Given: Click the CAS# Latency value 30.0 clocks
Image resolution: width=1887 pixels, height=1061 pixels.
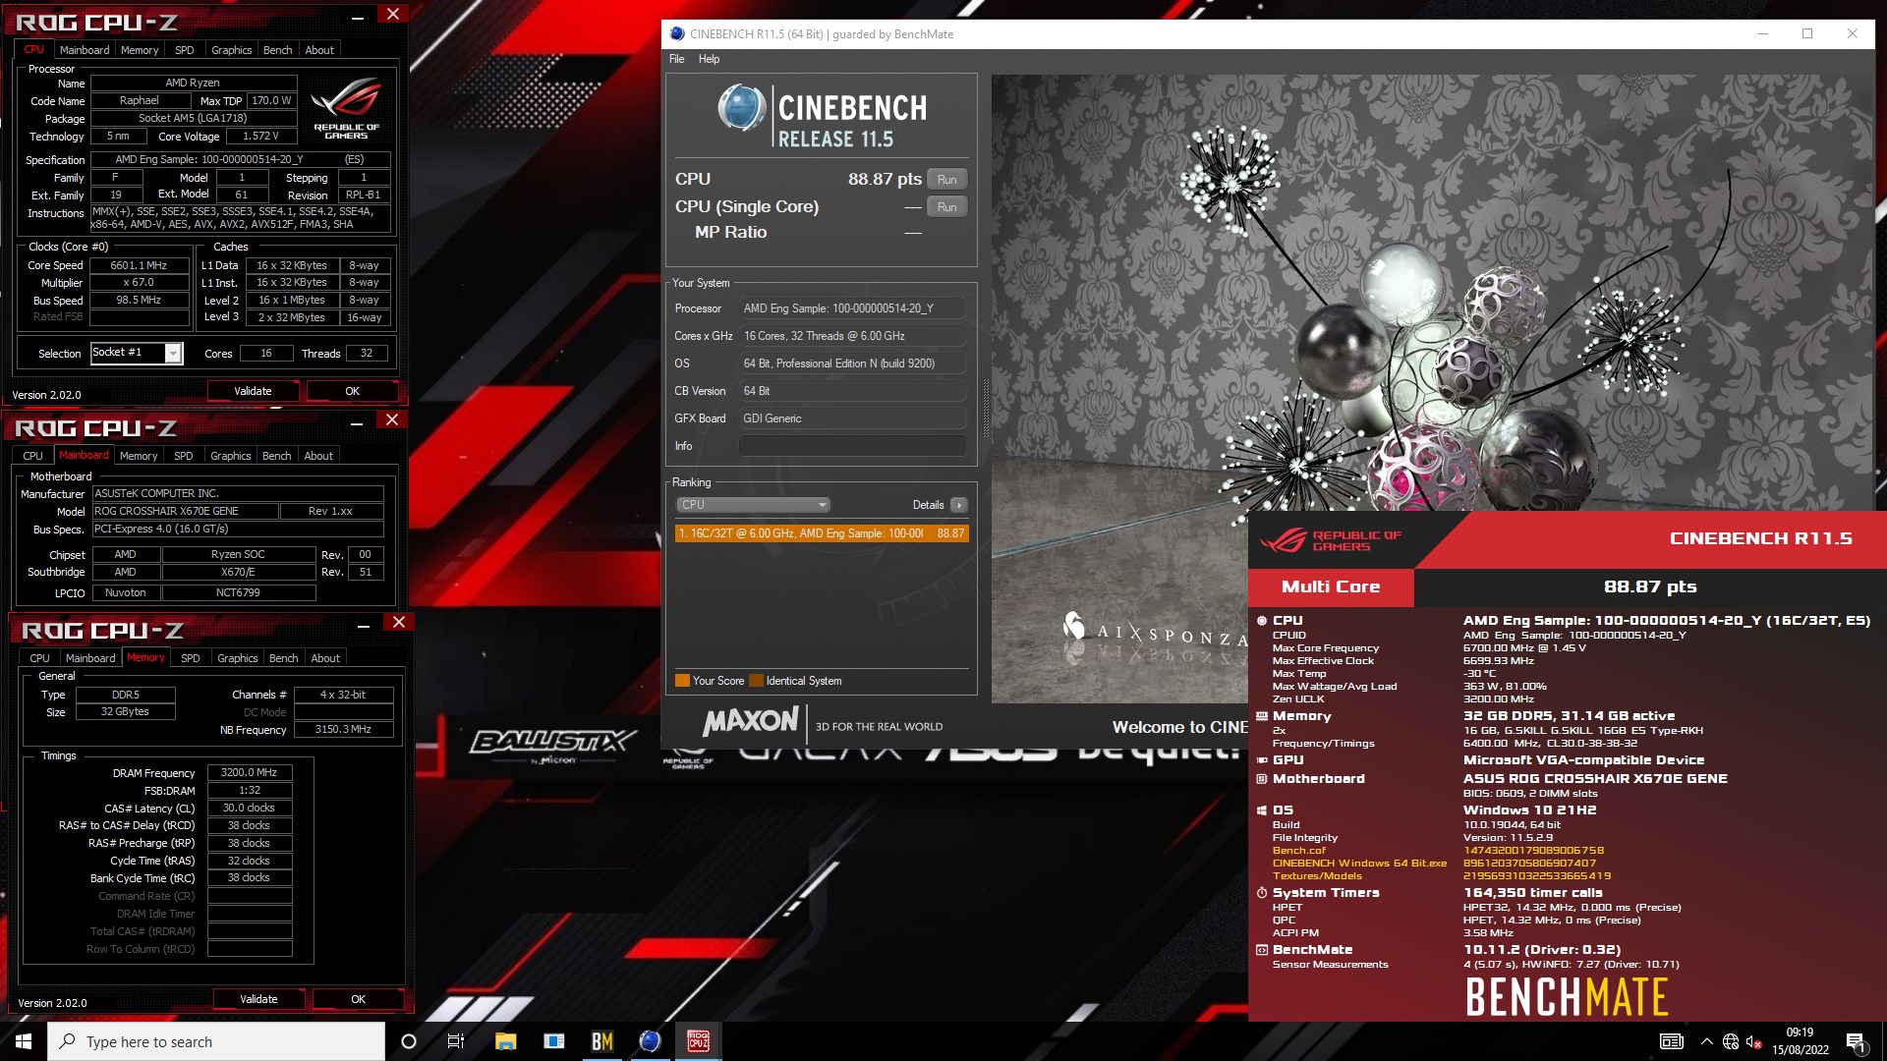Looking at the screenshot, I should [250, 809].
